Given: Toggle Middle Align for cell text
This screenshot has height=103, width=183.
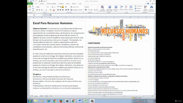Looking at the screenshot, I should point(60,7).
